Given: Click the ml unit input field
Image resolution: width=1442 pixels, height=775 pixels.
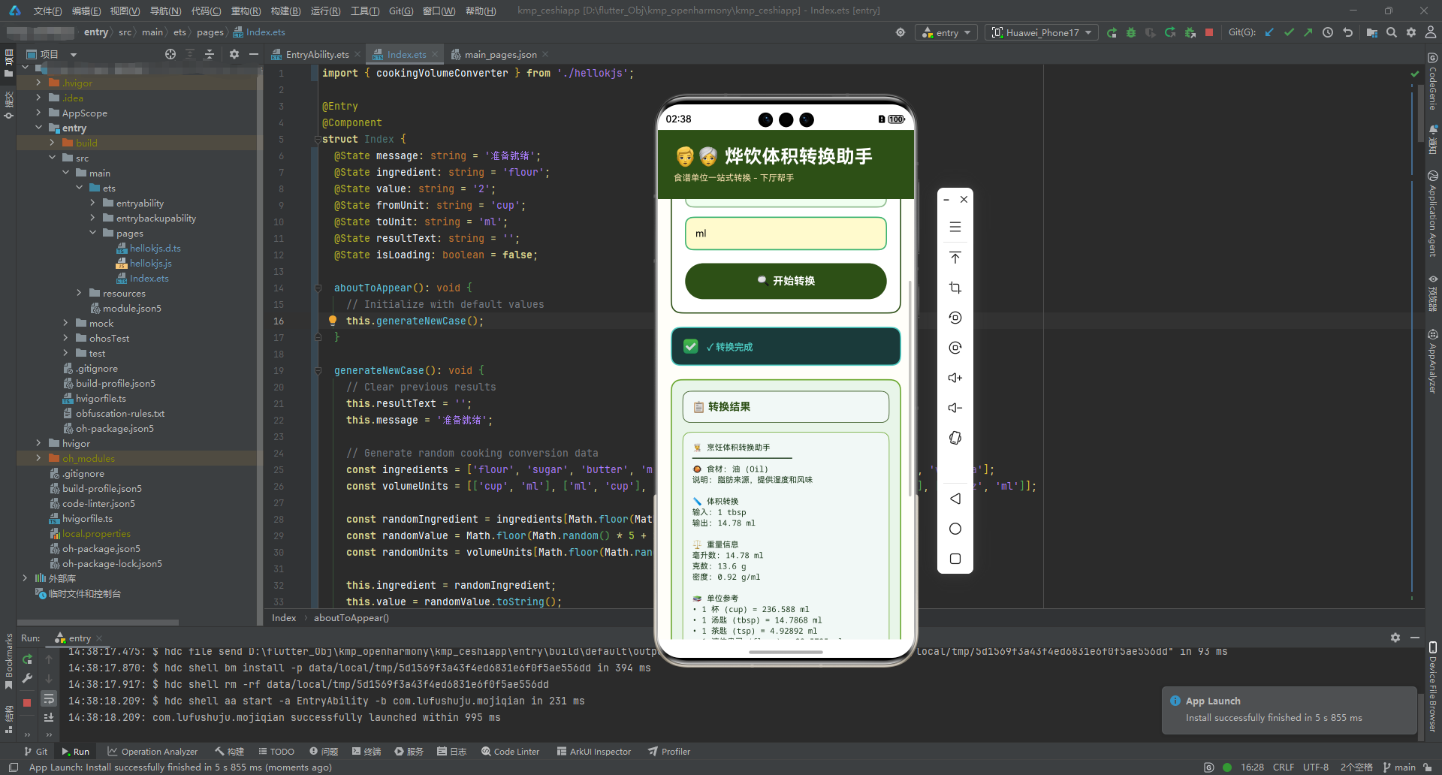Looking at the screenshot, I should (786, 234).
